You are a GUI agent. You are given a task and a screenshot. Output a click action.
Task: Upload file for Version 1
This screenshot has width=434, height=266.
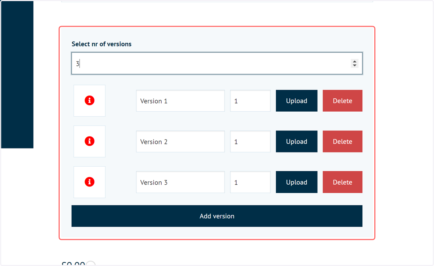tap(297, 101)
